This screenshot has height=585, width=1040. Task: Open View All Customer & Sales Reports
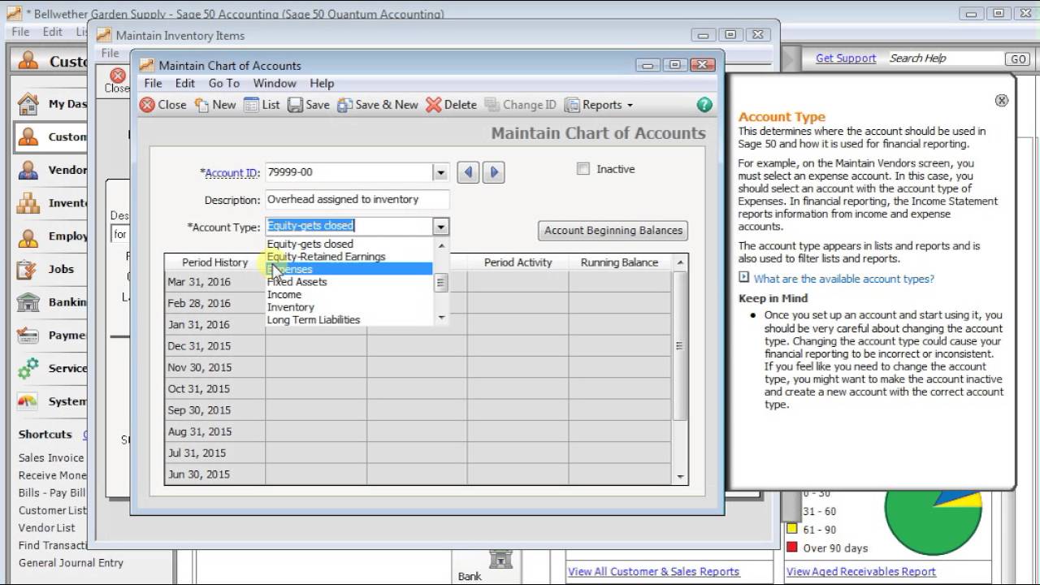click(654, 571)
